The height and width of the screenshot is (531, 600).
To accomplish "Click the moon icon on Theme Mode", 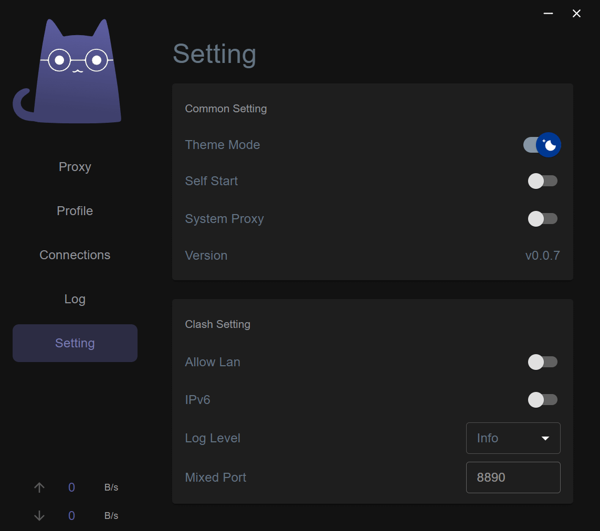I will (x=549, y=145).
